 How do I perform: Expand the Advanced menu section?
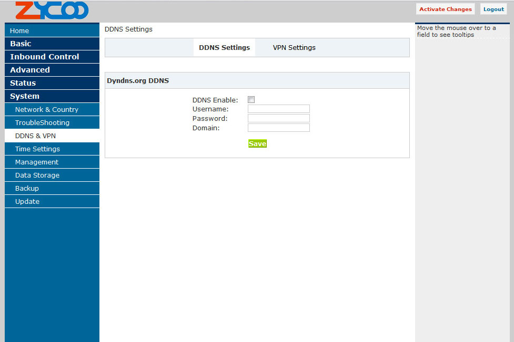tap(52, 70)
